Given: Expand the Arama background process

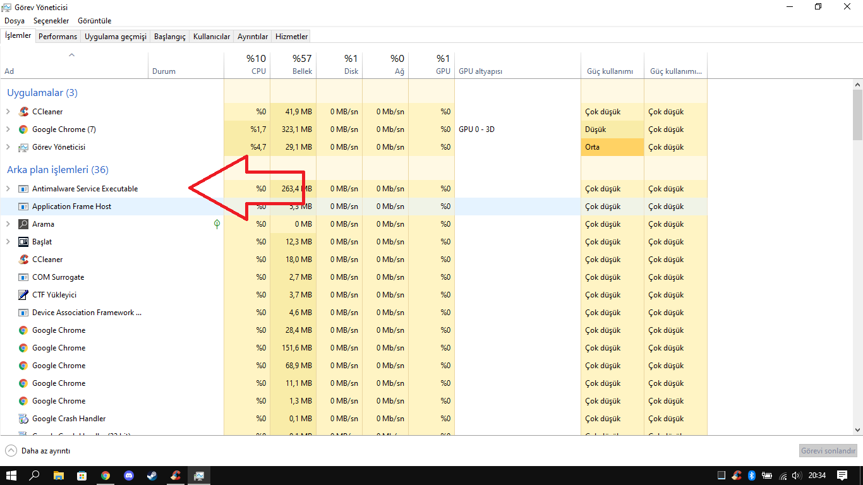Looking at the screenshot, I should point(8,224).
